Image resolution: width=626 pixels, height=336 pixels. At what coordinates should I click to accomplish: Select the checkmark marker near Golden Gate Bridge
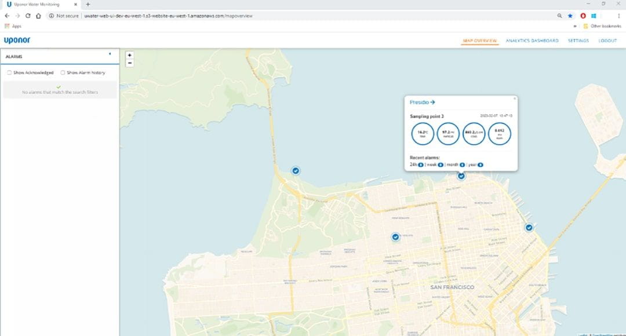[296, 170]
